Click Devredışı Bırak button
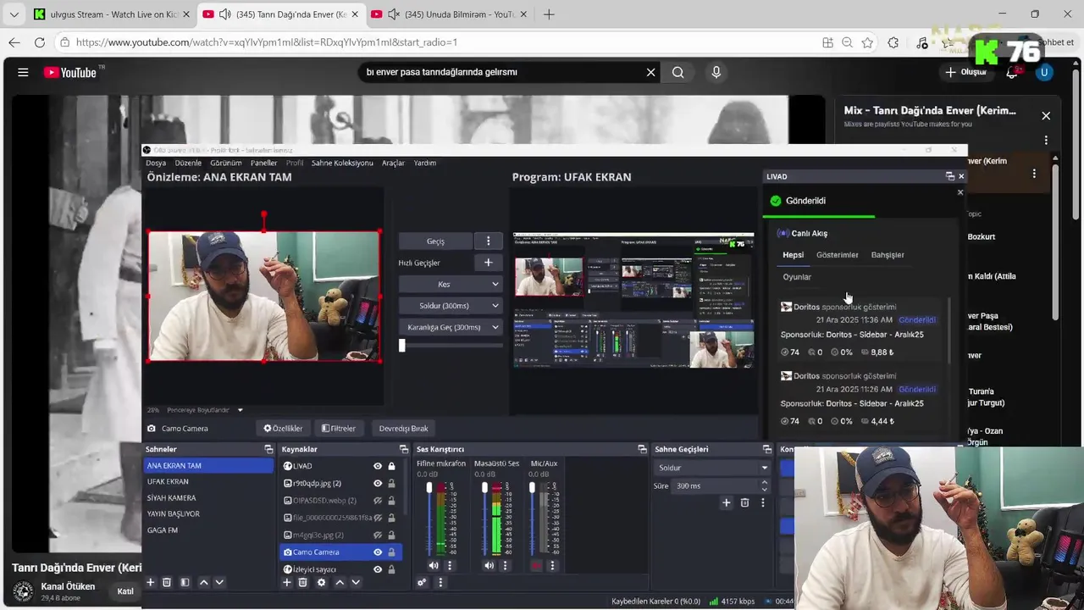 (403, 429)
